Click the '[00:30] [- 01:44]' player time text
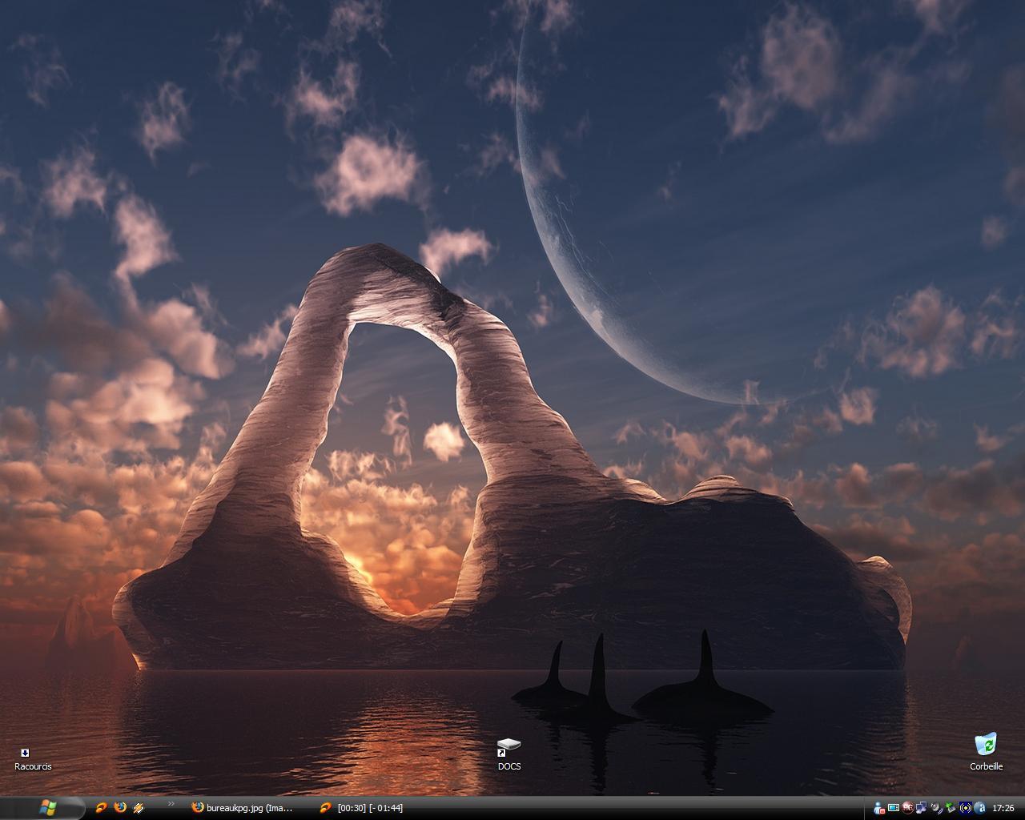The width and height of the screenshot is (1025, 820). click(x=370, y=808)
